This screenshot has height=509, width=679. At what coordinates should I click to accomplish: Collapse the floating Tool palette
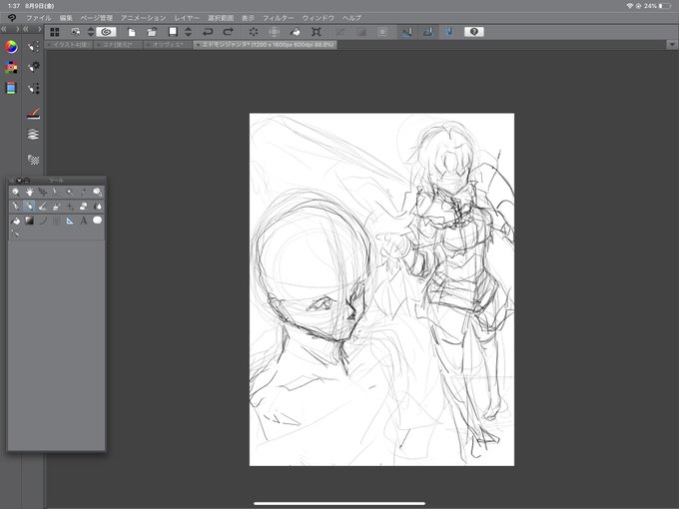pyautogui.click(x=26, y=181)
